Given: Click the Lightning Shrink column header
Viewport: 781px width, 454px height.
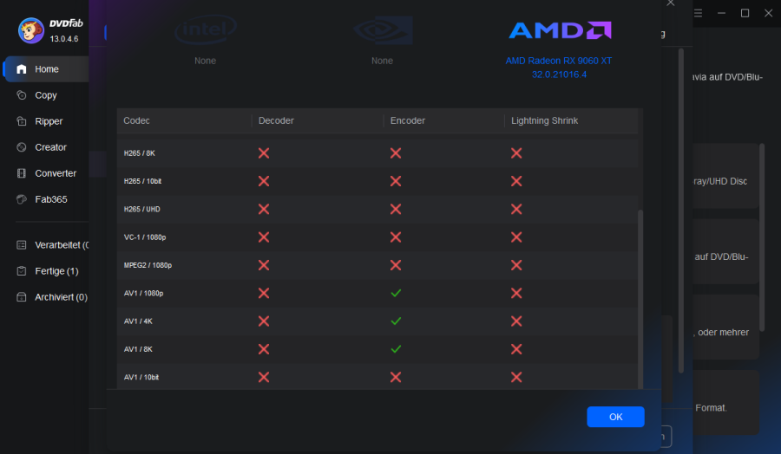Looking at the screenshot, I should pyautogui.click(x=544, y=120).
